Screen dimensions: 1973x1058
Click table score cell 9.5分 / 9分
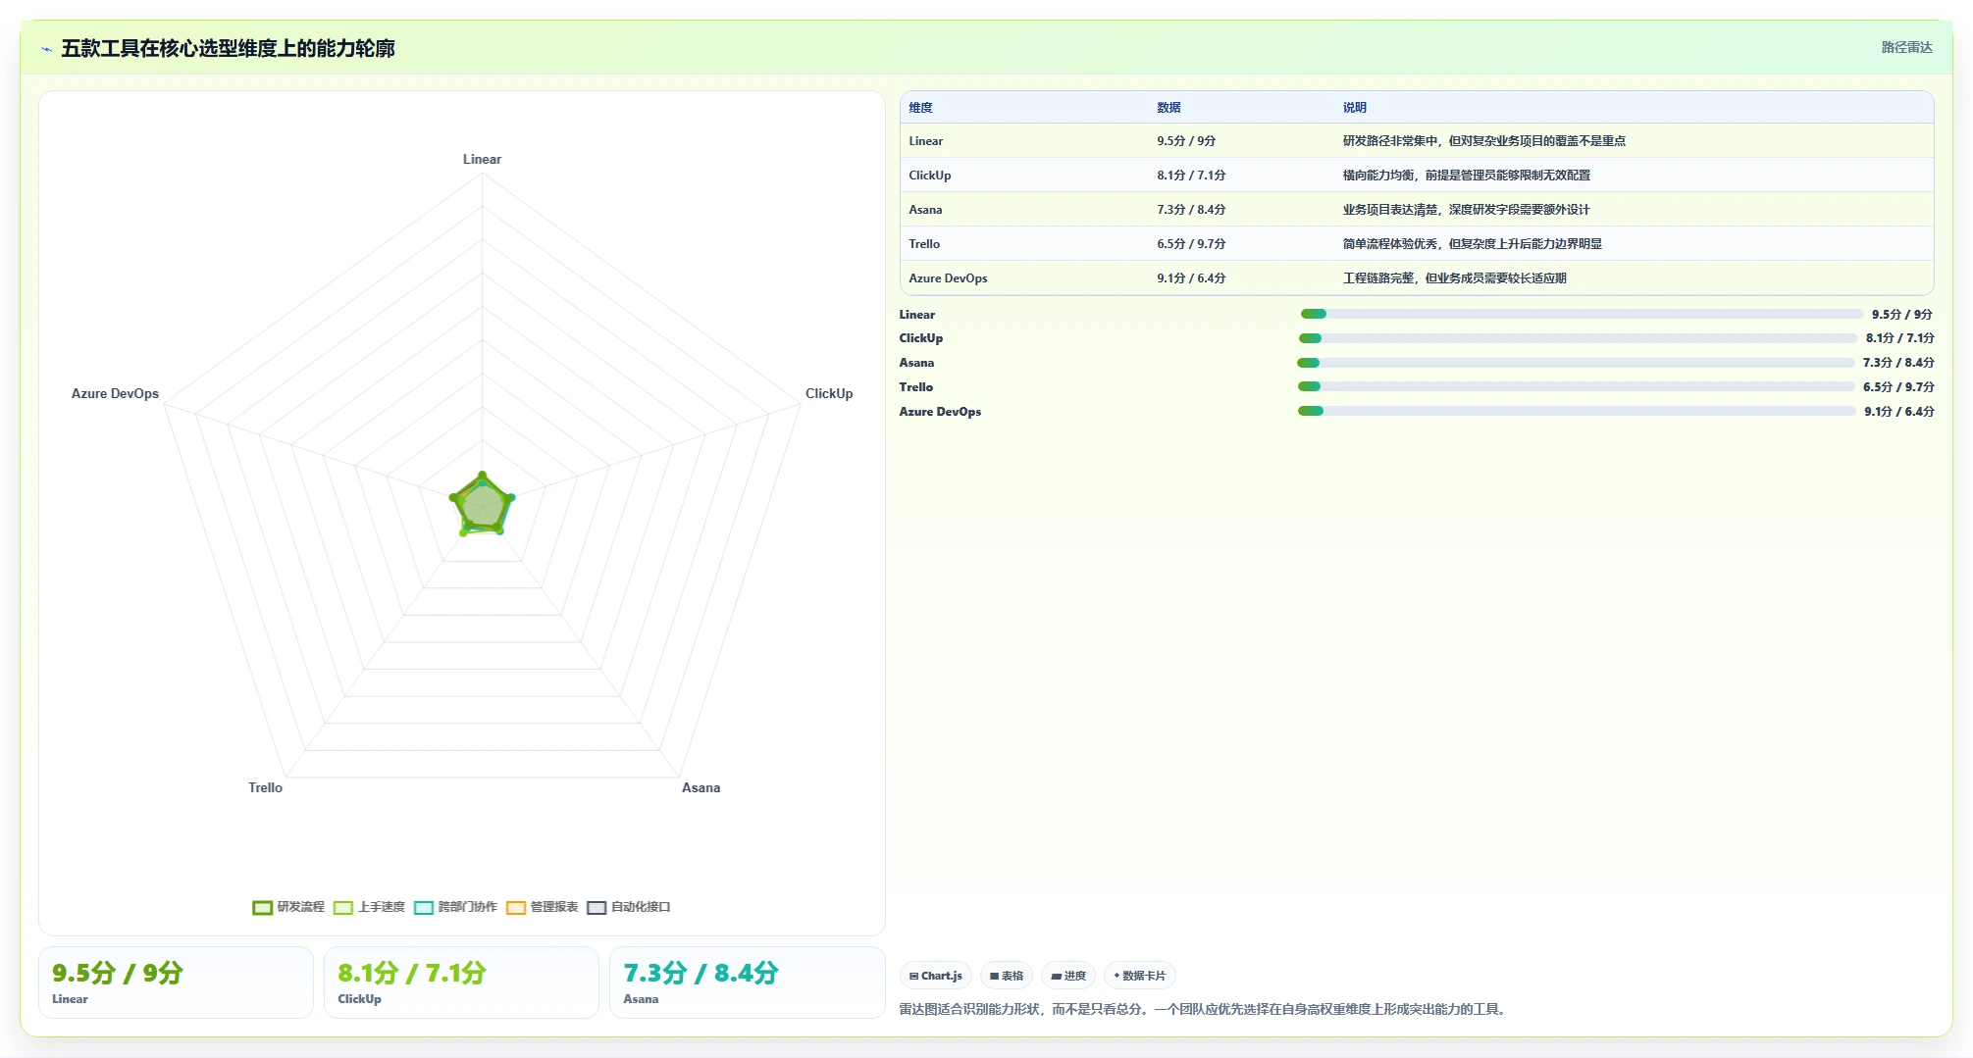[x=1186, y=141]
